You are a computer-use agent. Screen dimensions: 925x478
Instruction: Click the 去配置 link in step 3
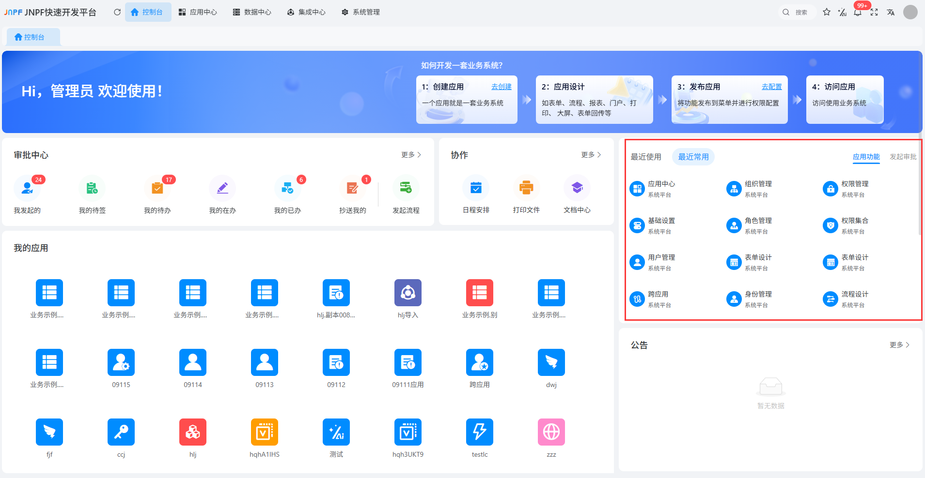click(771, 87)
